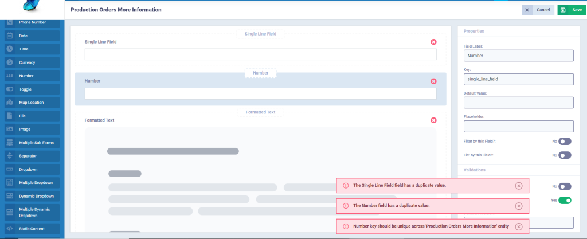The height and width of the screenshot is (239, 587).
Task: Click the Time clock icon in sidebar
Action: (x=10, y=49)
